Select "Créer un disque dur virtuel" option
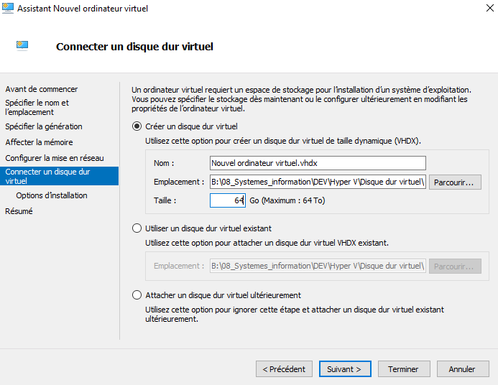The width and height of the screenshot is (498, 385). tap(137, 126)
